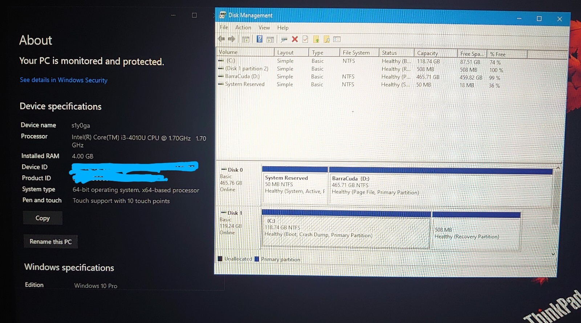581x323 pixels.
Task: Select the BarraCuda (D:) partition block on Disk 0
Action: [441, 186]
